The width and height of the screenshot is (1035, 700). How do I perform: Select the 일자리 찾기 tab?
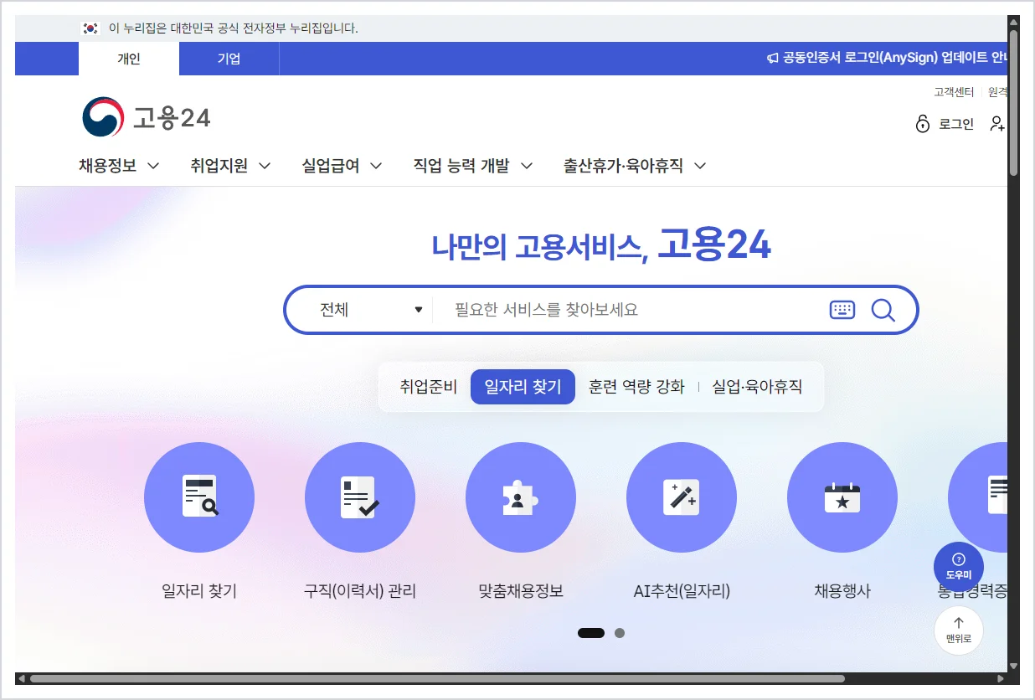pos(523,387)
